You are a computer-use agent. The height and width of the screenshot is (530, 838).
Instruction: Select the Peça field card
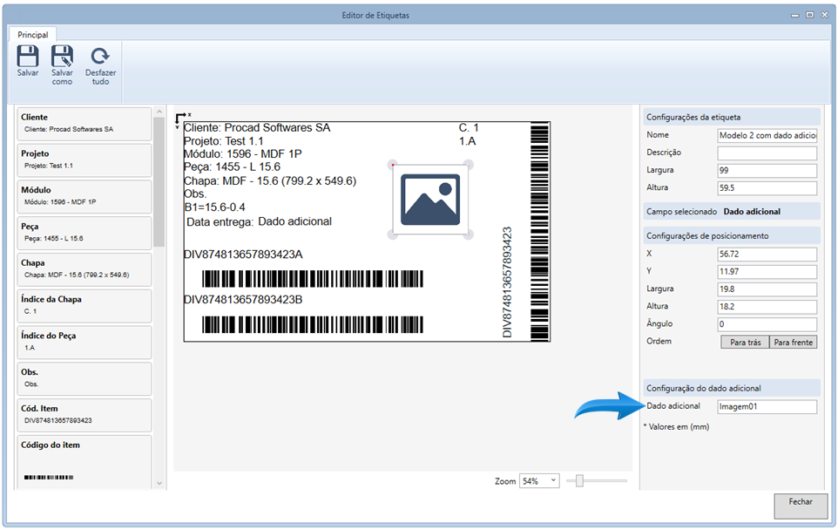[x=84, y=233]
